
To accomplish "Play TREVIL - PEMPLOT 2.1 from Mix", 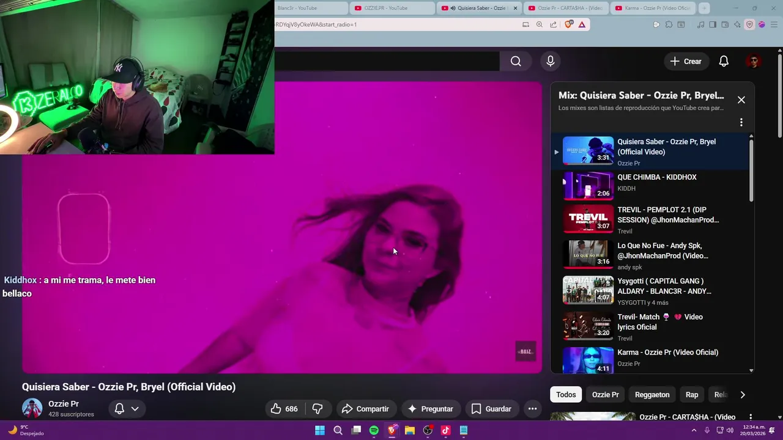I will coord(650,220).
